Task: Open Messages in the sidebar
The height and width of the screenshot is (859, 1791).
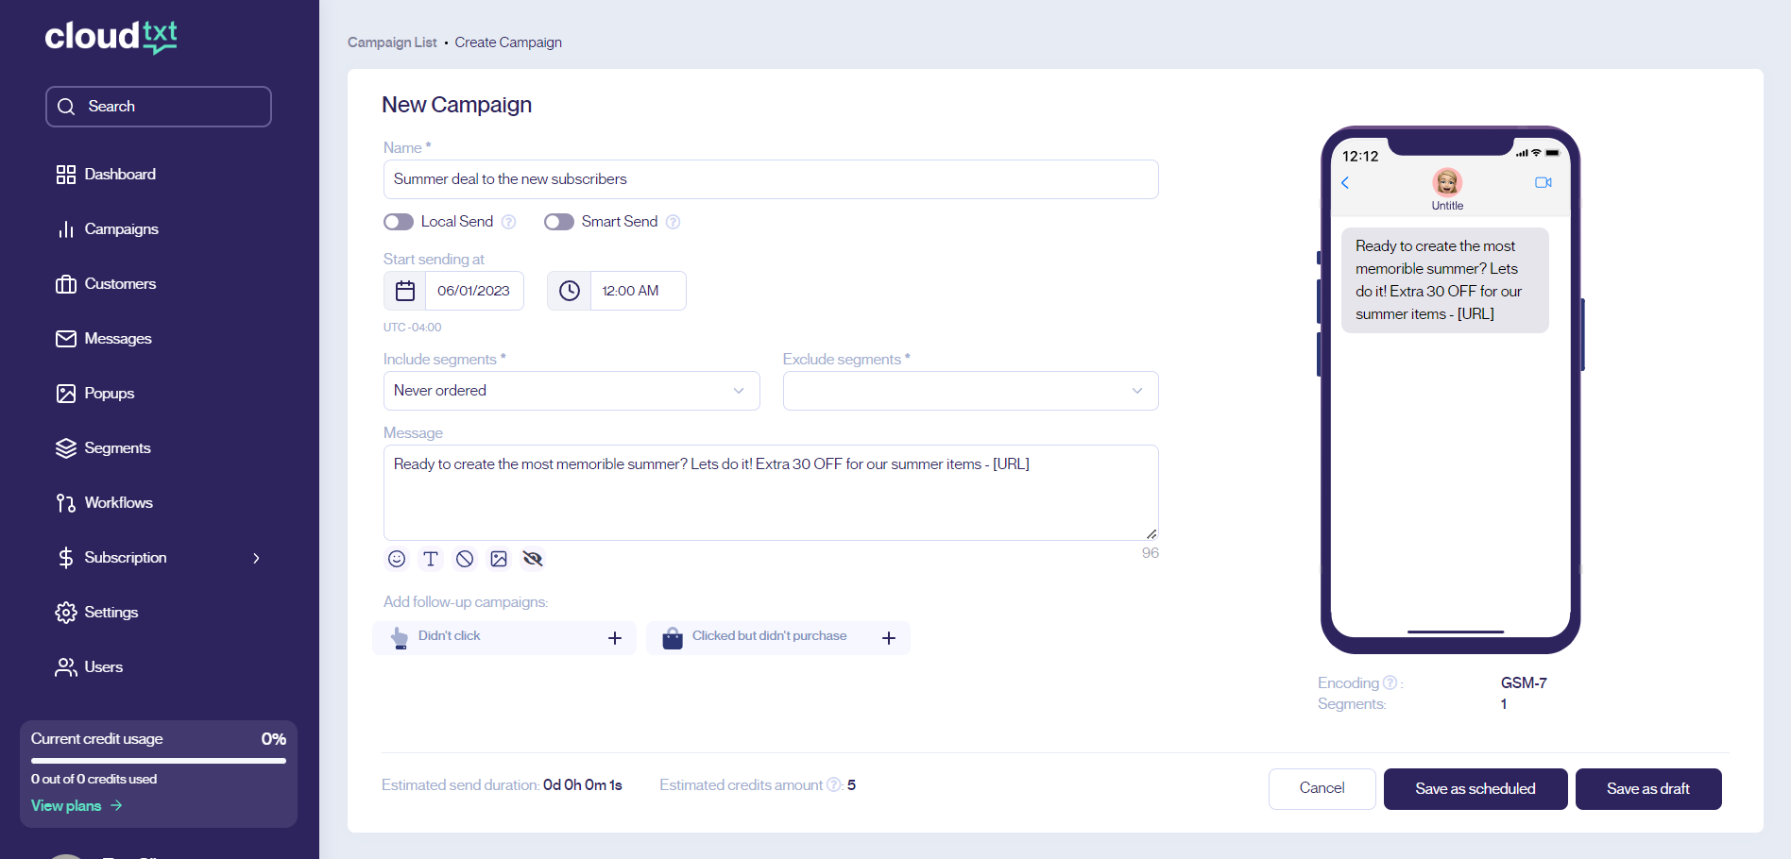Action: coord(118,339)
